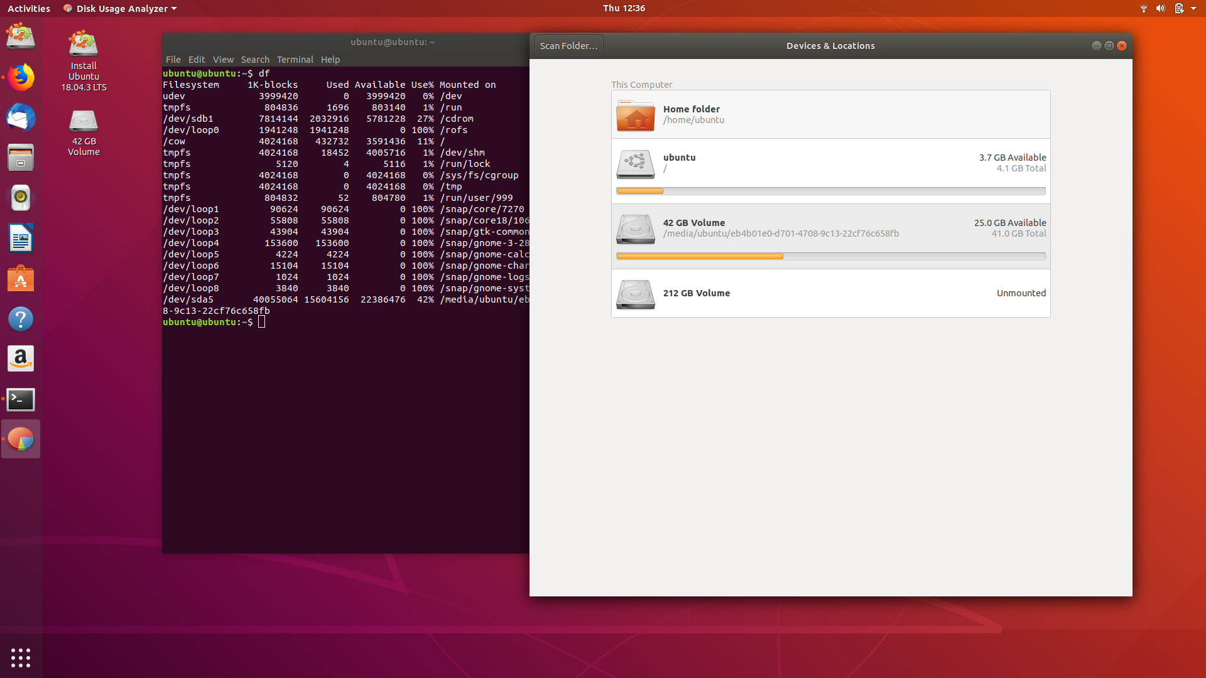
Task: Click the Amazon dock icon
Action: point(21,359)
